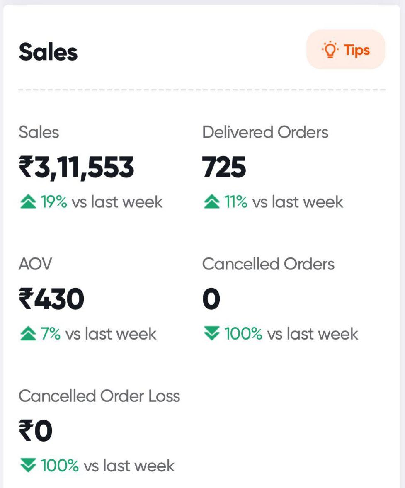Image resolution: width=405 pixels, height=488 pixels.
Task: Open the Tips button
Action: (x=346, y=50)
